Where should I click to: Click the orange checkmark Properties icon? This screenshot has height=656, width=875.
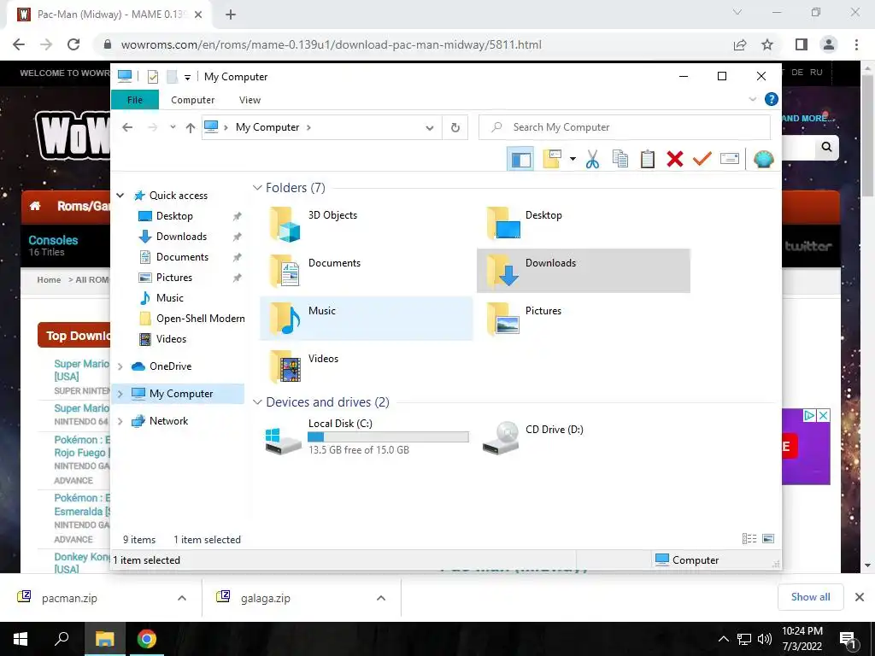702,159
